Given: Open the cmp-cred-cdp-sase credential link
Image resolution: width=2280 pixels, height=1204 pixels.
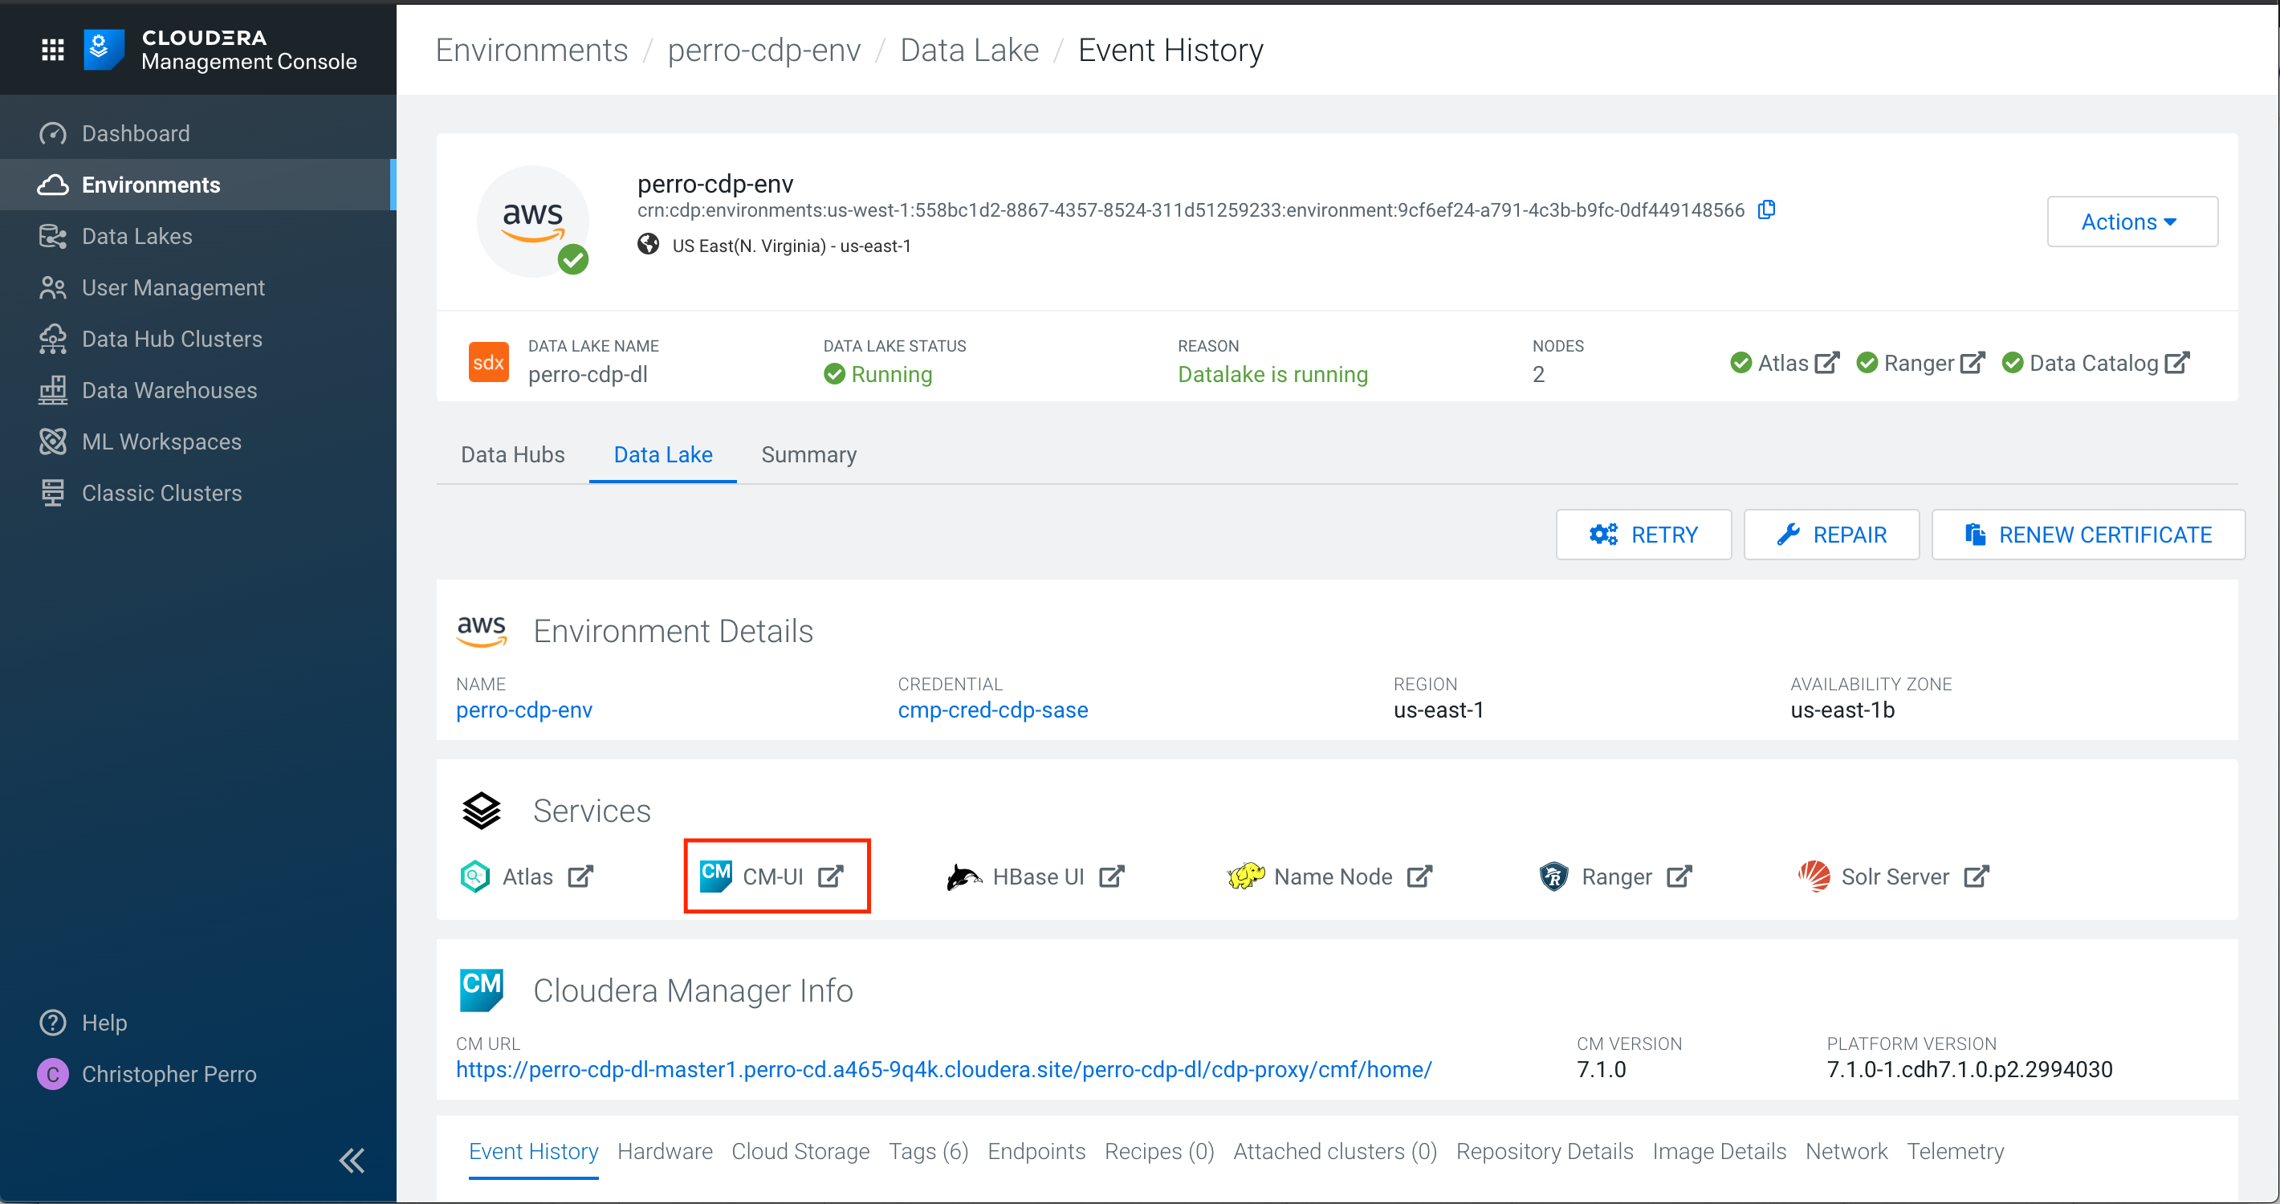Looking at the screenshot, I should (x=992, y=710).
